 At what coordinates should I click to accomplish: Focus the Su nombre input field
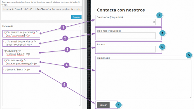point(126,22)
